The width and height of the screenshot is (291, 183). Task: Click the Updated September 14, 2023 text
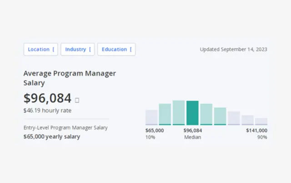233,49
